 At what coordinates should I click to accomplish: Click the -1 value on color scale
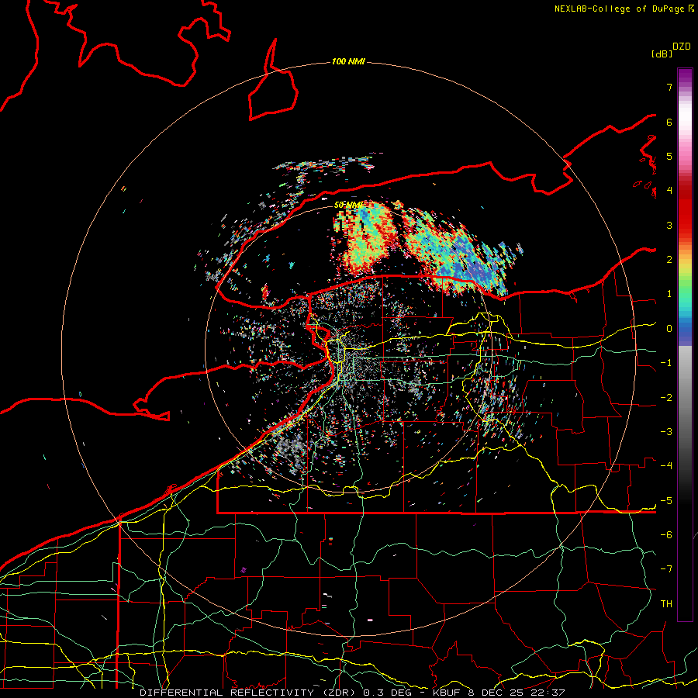666,363
